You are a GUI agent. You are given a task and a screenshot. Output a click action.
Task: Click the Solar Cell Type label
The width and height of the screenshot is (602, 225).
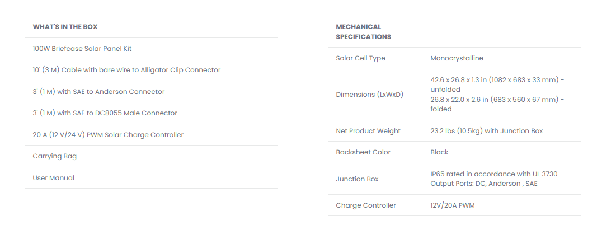tap(360, 58)
